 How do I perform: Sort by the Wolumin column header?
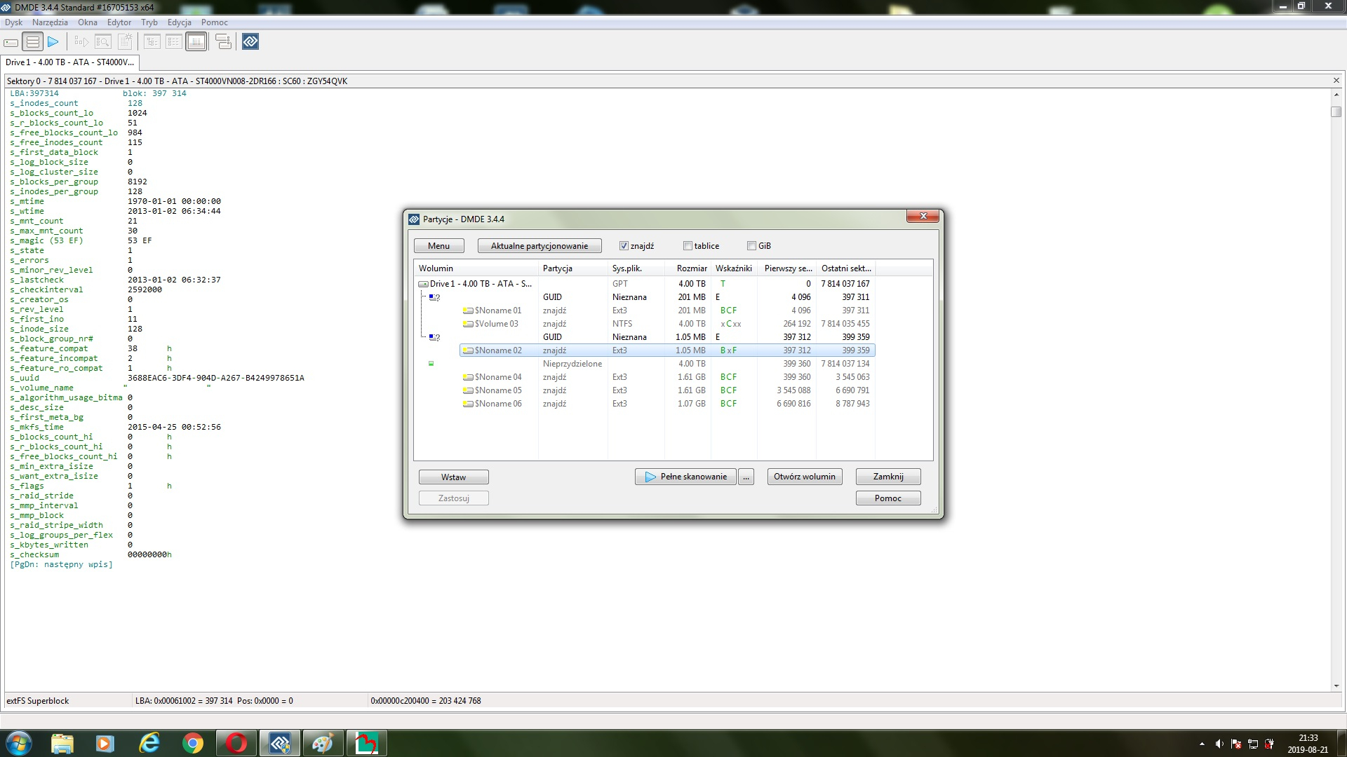476,268
